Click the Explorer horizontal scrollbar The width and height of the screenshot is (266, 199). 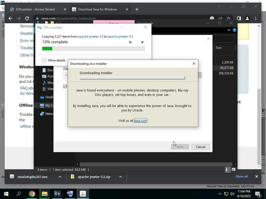pos(156,164)
